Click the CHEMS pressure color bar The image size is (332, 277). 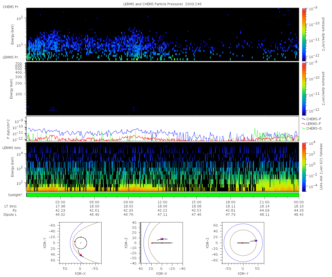[304, 34]
